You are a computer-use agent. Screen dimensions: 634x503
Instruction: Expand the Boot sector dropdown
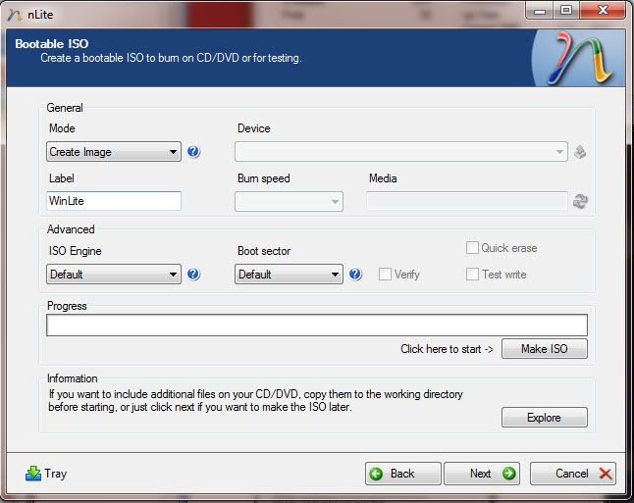[x=289, y=274]
